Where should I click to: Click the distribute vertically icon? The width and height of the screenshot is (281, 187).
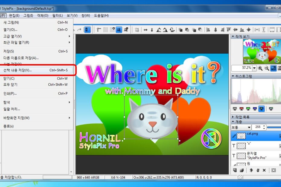264,30
